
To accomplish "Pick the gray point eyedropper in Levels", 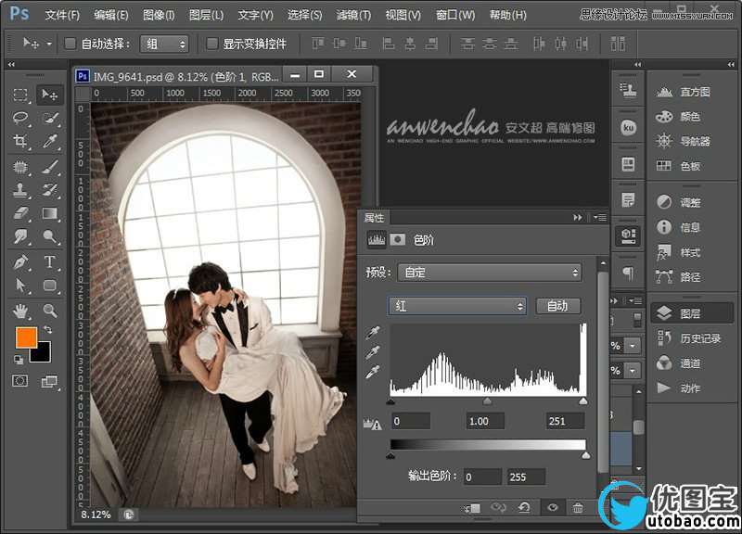I will coord(373,352).
